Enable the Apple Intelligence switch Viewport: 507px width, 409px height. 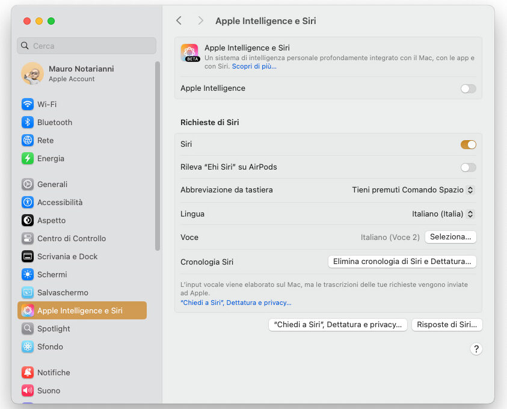point(468,88)
